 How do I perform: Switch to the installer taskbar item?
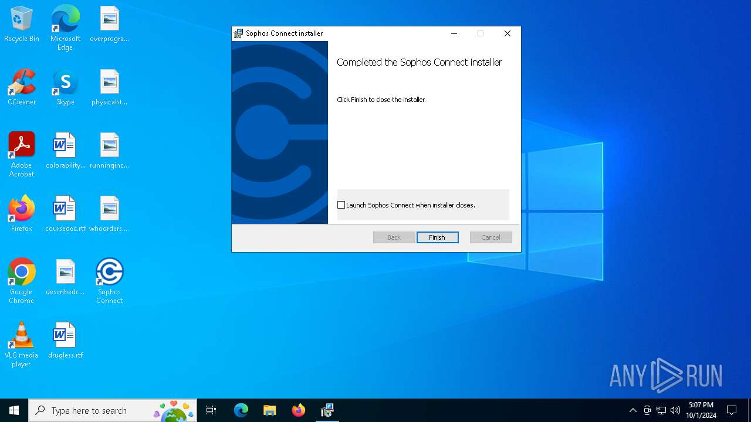pos(327,410)
